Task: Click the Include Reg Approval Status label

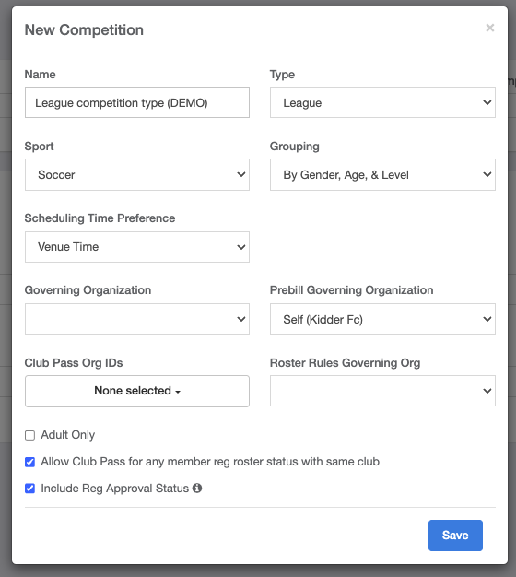Action: [x=115, y=489]
